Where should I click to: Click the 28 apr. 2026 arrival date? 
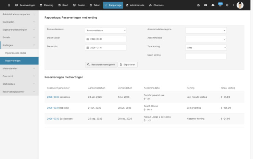[x=95, y=97]
